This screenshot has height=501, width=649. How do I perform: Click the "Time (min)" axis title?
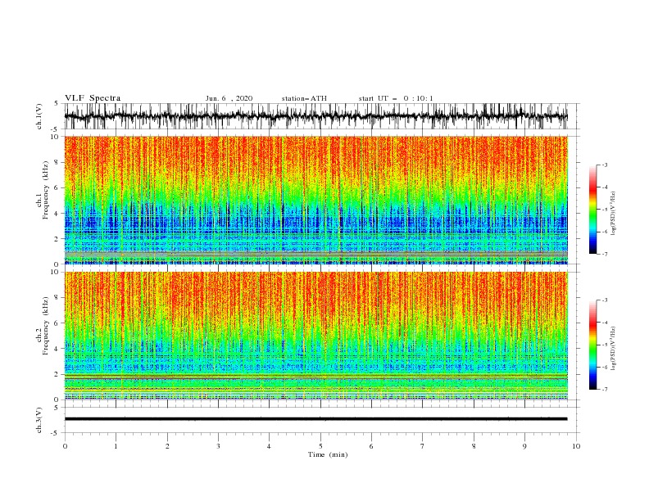click(x=328, y=454)
